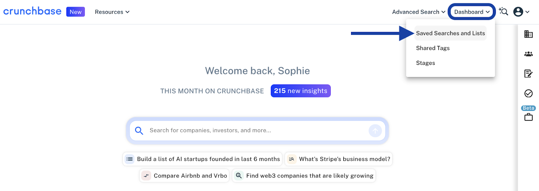
Task: Click the blue search magnifier in search box
Action: pos(139,130)
